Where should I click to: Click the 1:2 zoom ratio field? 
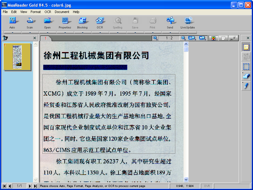169,38
